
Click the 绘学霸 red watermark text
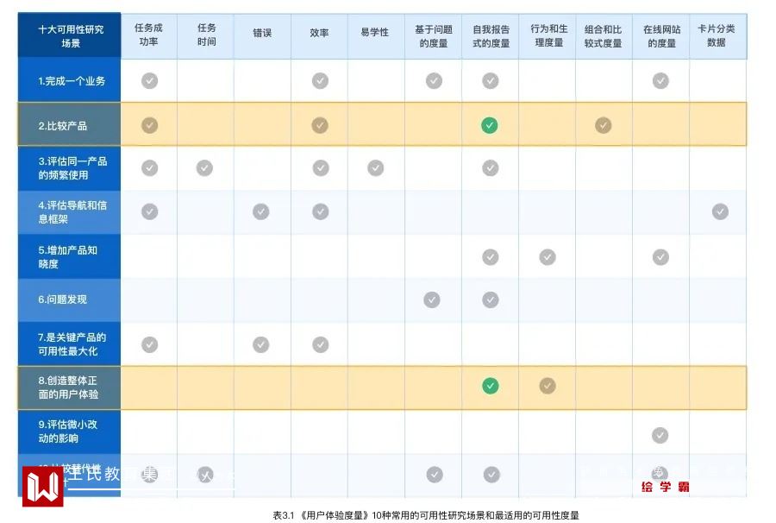(665, 487)
